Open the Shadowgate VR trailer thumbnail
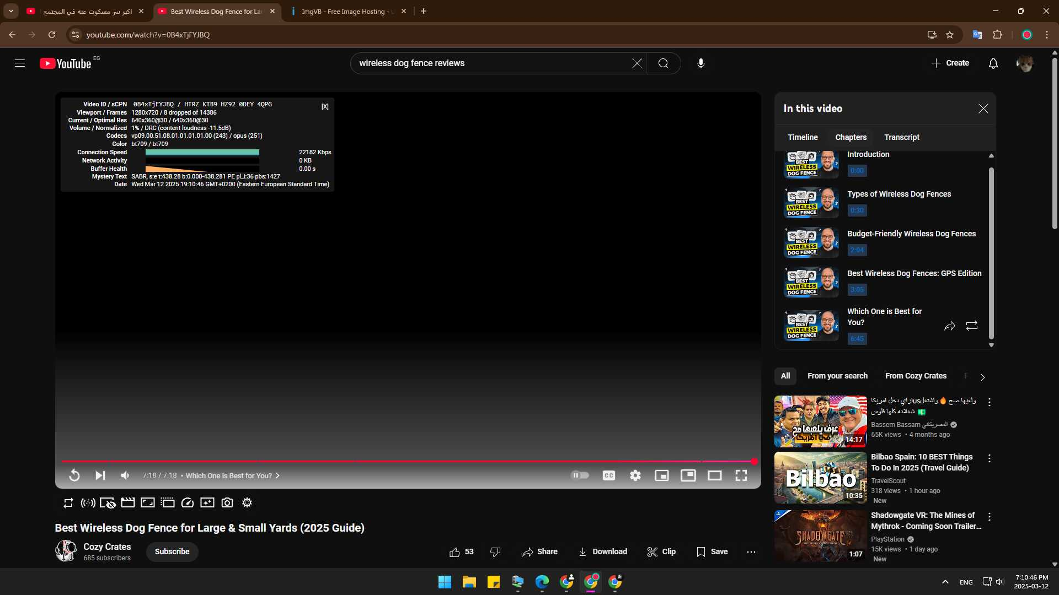This screenshot has height=595, width=1059. (x=820, y=536)
